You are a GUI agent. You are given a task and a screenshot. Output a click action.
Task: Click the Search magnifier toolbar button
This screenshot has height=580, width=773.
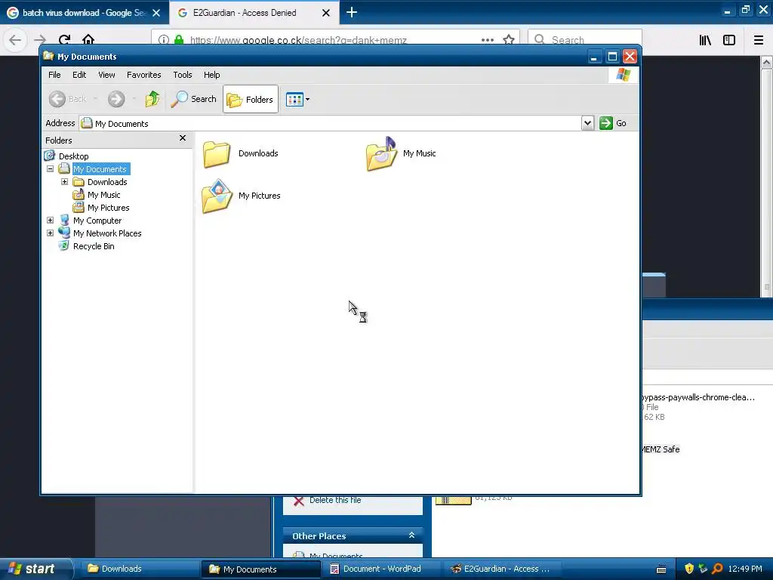[194, 99]
